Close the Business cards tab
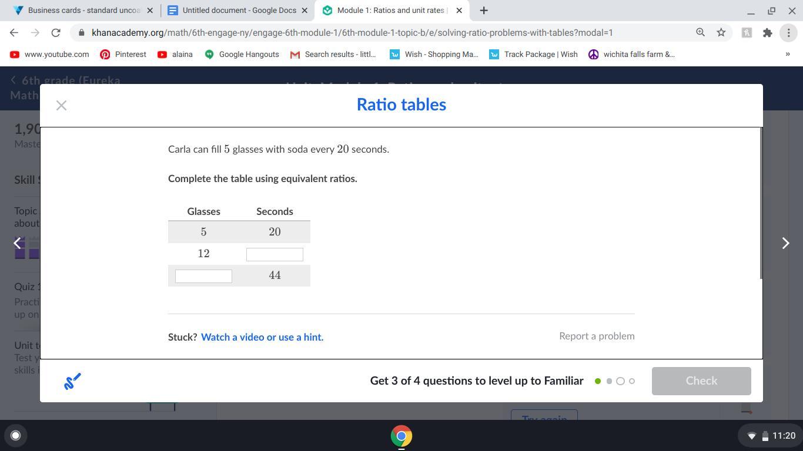Viewport: 803px width, 451px height. click(150, 11)
